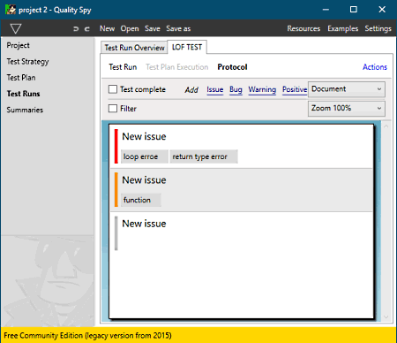This screenshot has width=397, height=343.
Task: Select the New issue title above 'function'
Action: pyautogui.click(x=144, y=180)
